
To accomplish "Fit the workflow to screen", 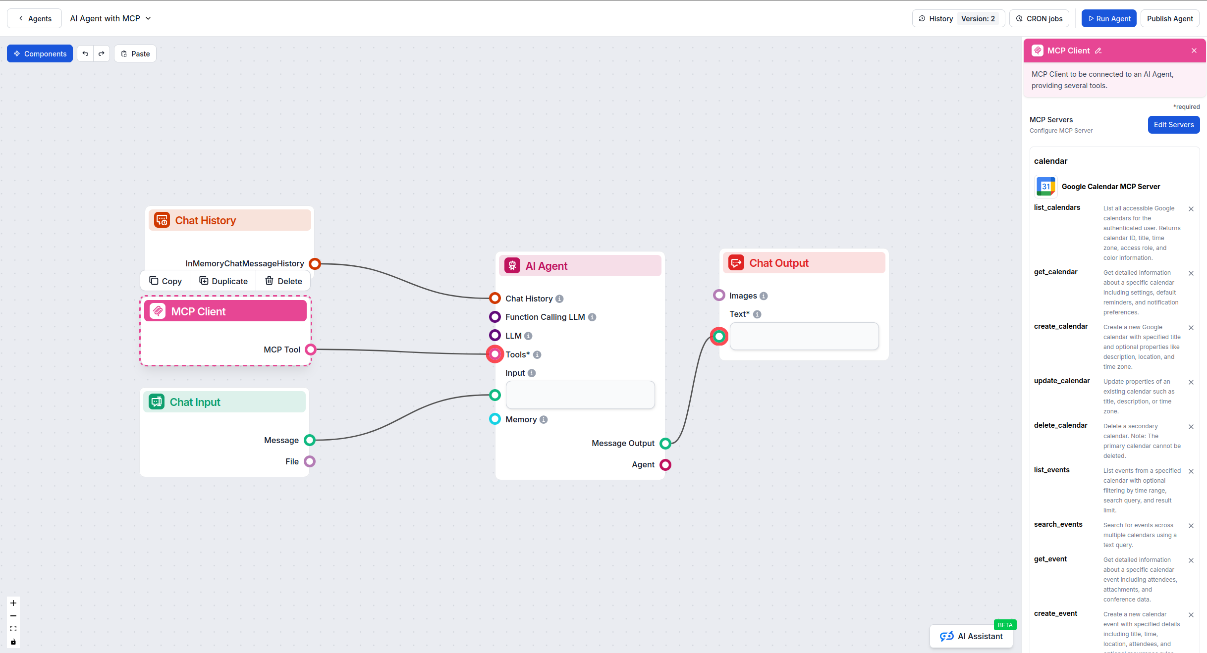I will pyautogui.click(x=13, y=629).
